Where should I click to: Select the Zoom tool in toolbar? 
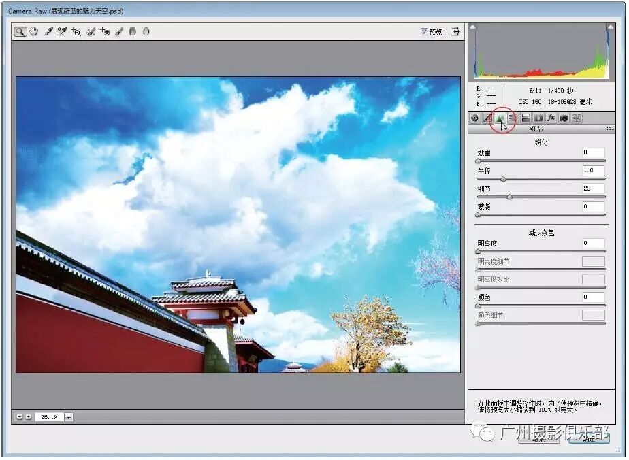pyautogui.click(x=20, y=32)
